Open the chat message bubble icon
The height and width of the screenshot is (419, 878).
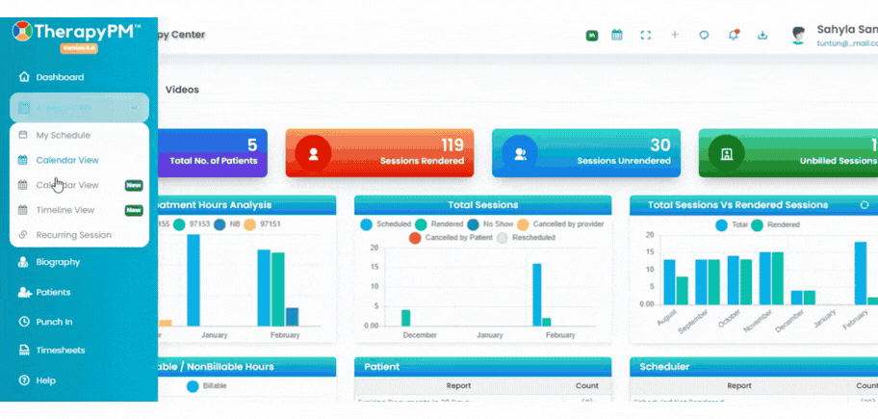(x=704, y=35)
